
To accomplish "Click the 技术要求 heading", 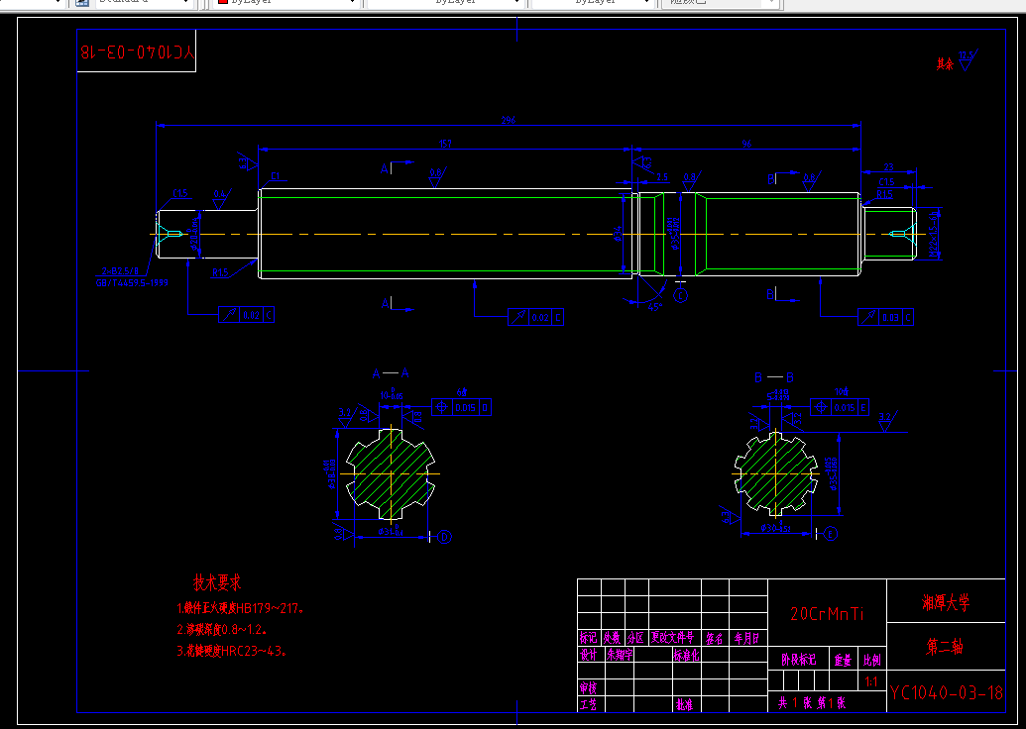I will [x=217, y=581].
